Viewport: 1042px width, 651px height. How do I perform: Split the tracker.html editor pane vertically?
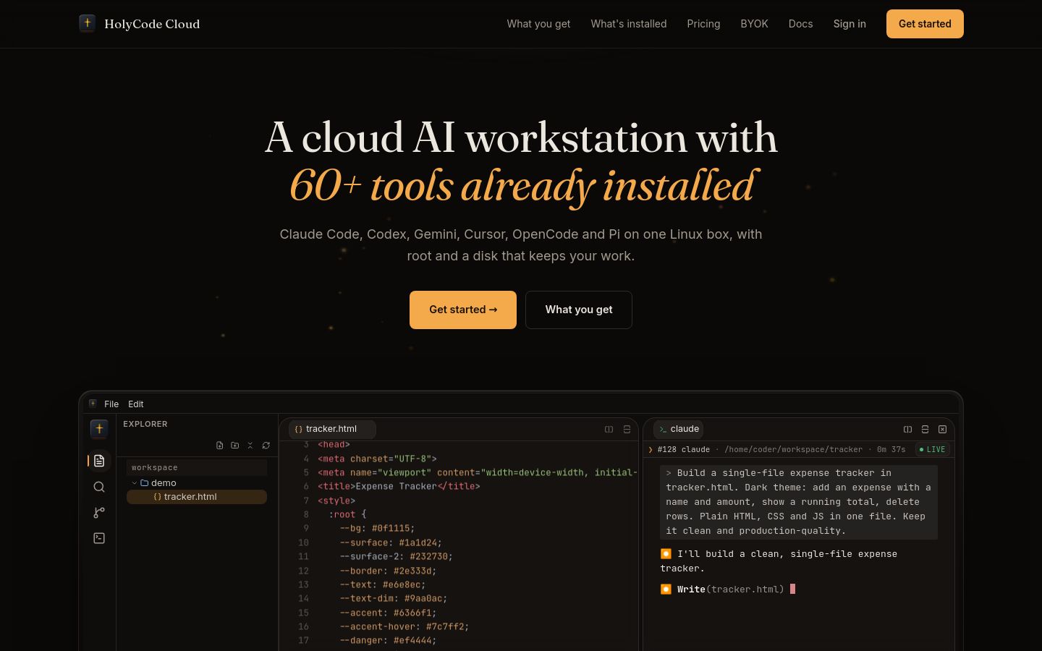pos(609,429)
